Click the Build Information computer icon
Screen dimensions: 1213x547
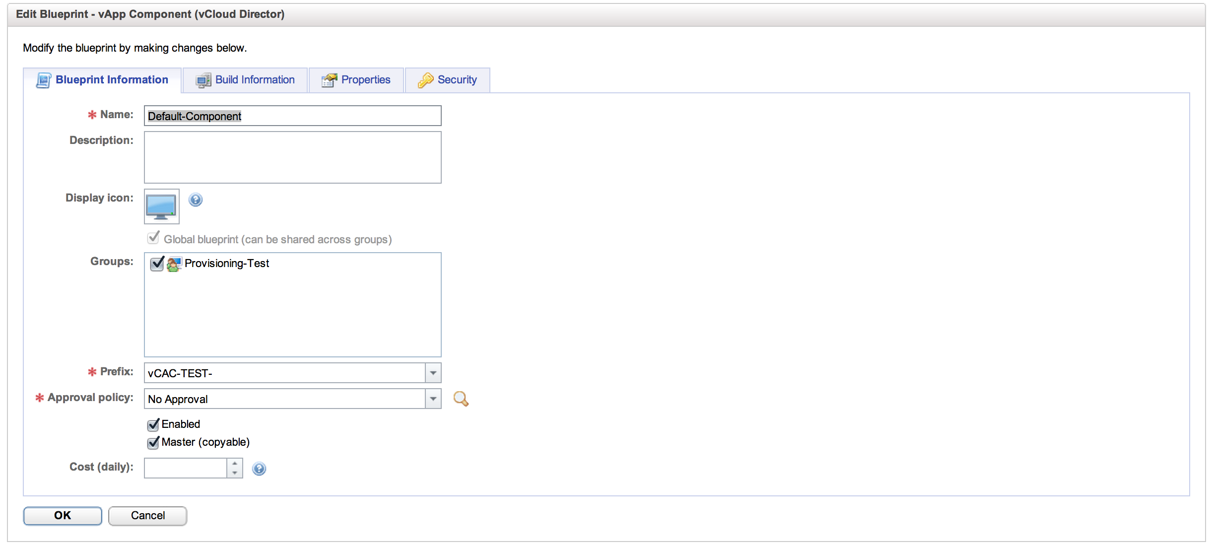point(203,80)
